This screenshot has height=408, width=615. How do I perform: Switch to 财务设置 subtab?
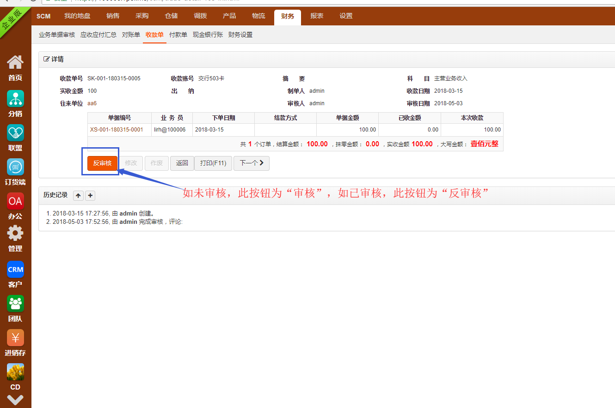tap(240, 35)
